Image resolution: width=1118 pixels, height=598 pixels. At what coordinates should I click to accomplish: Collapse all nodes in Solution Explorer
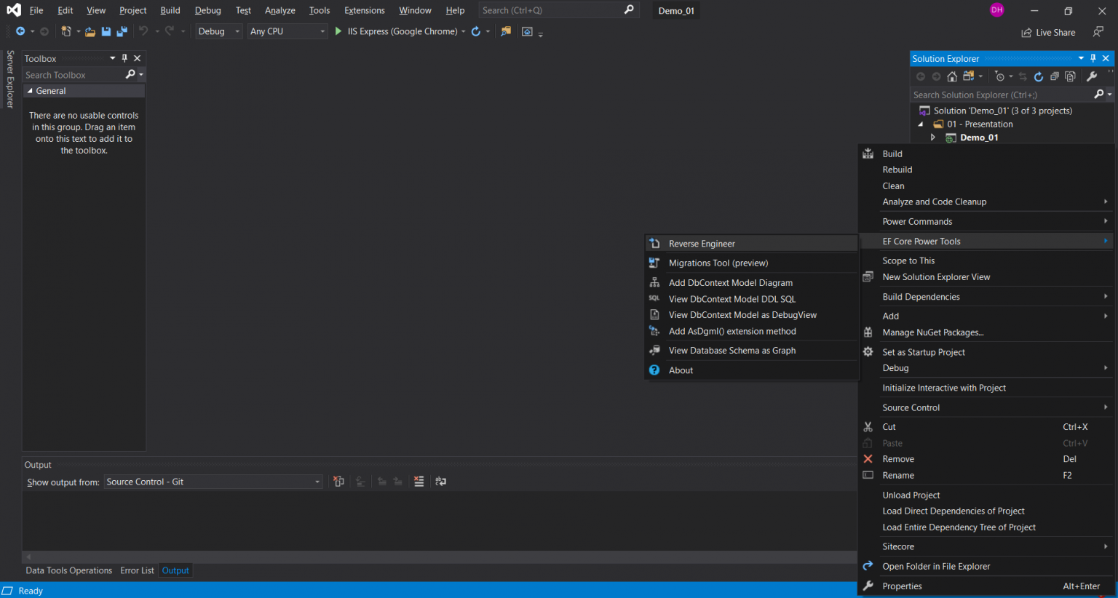pos(1055,76)
